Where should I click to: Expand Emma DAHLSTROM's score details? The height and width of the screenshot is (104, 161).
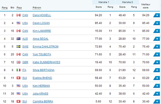(x=157, y=47)
